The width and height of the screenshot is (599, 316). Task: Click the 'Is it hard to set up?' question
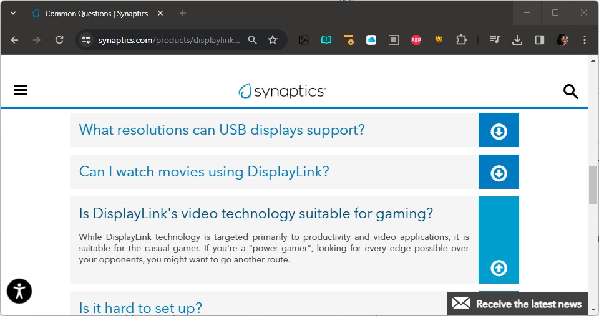pos(140,308)
